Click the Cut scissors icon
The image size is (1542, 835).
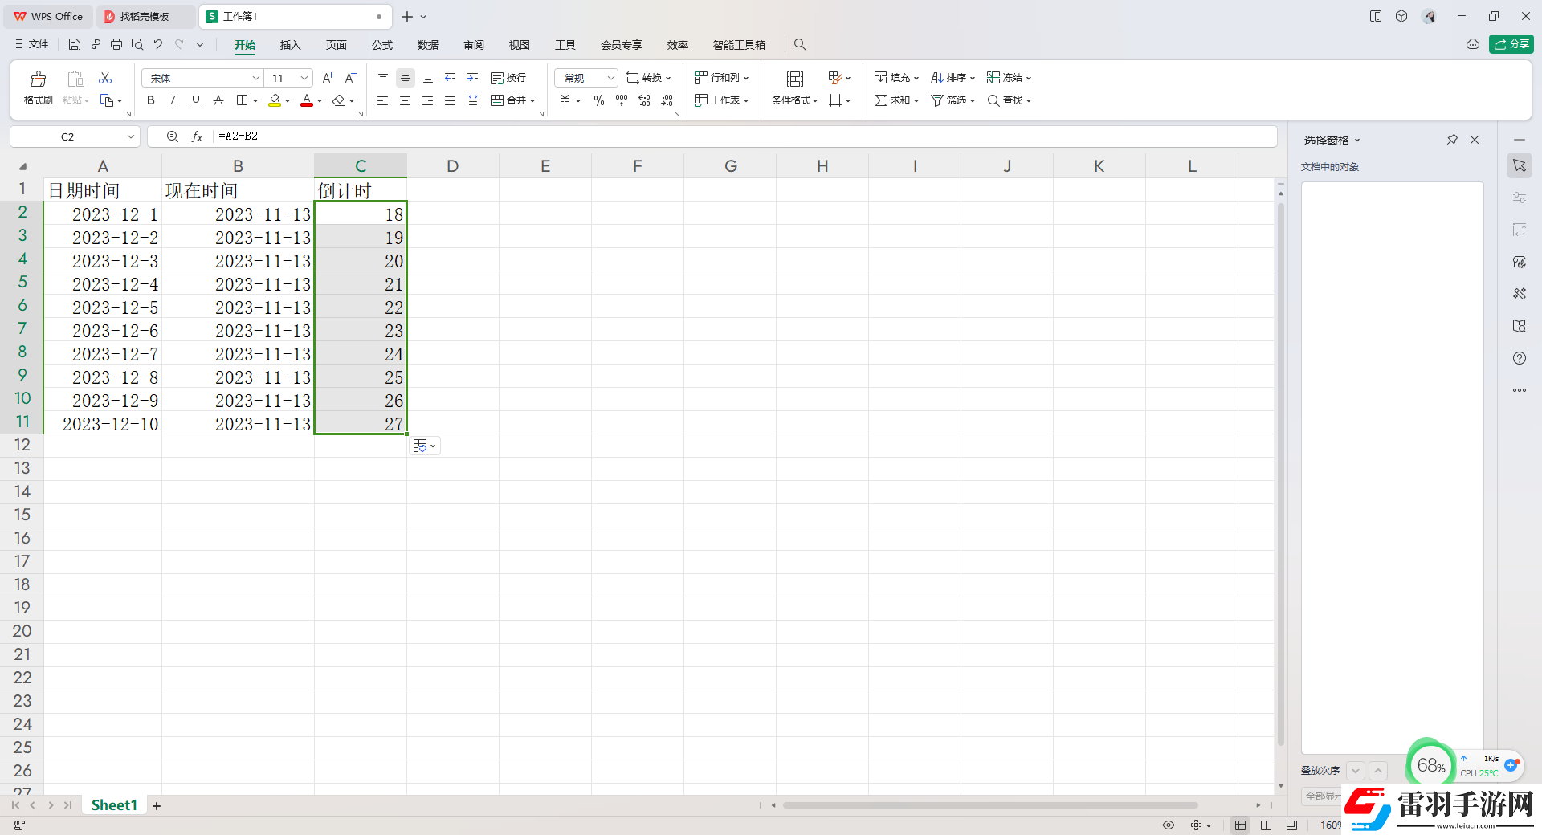pyautogui.click(x=105, y=78)
